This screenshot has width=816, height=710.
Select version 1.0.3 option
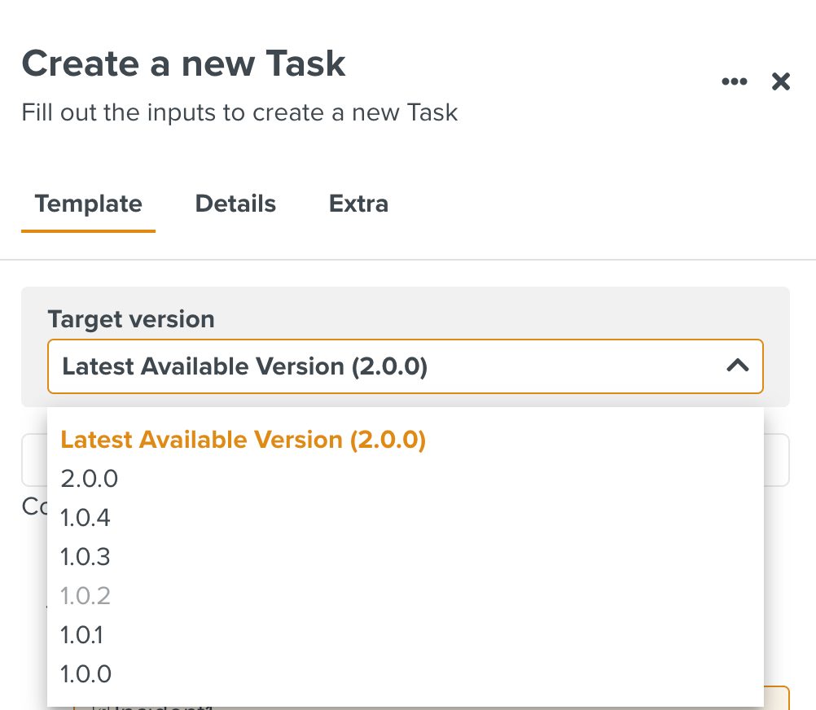coord(86,557)
